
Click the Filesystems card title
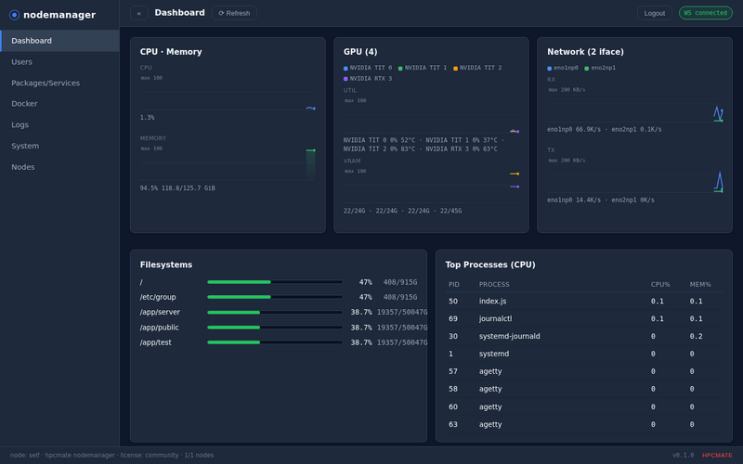166,264
